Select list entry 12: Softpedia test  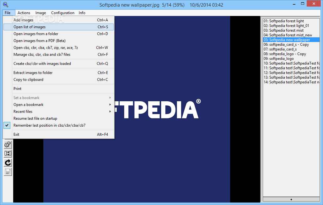[x=291, y=73]
